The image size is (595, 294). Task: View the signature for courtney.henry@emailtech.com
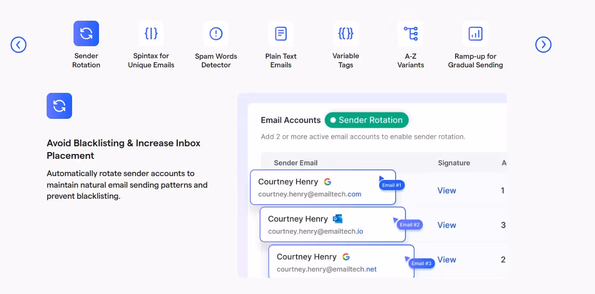click(446, 190)
